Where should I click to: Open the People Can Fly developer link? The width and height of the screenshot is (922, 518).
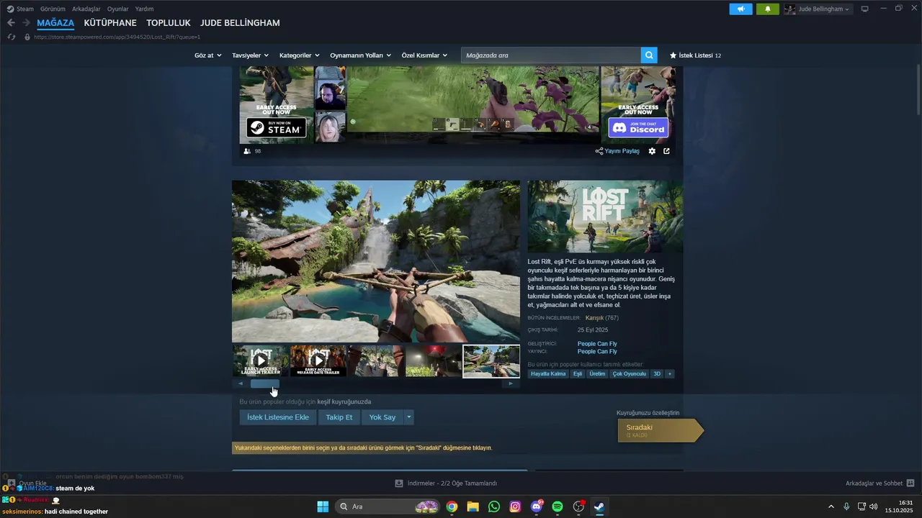pos(597,344)
